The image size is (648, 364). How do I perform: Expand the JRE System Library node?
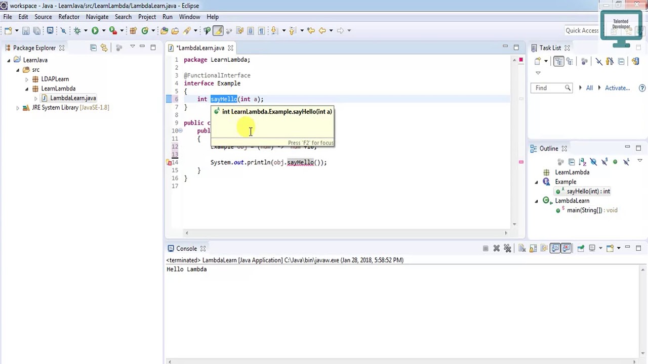(x=18, y=108)
